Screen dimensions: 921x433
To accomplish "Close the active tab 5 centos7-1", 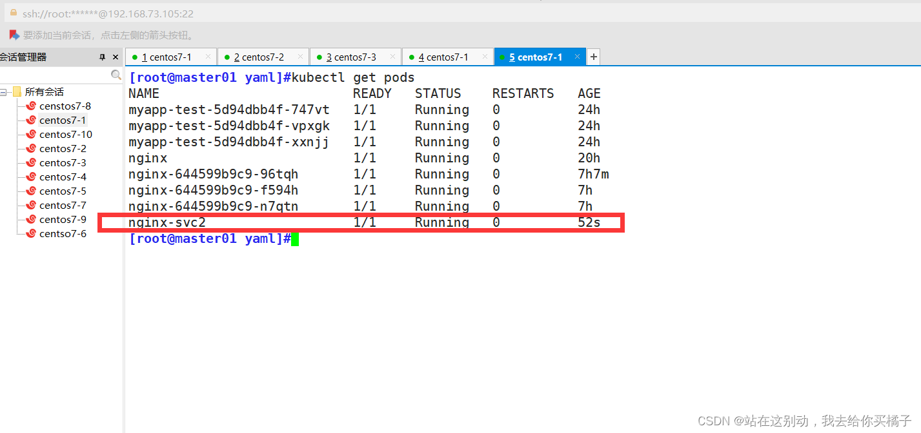I will [578, 57].
